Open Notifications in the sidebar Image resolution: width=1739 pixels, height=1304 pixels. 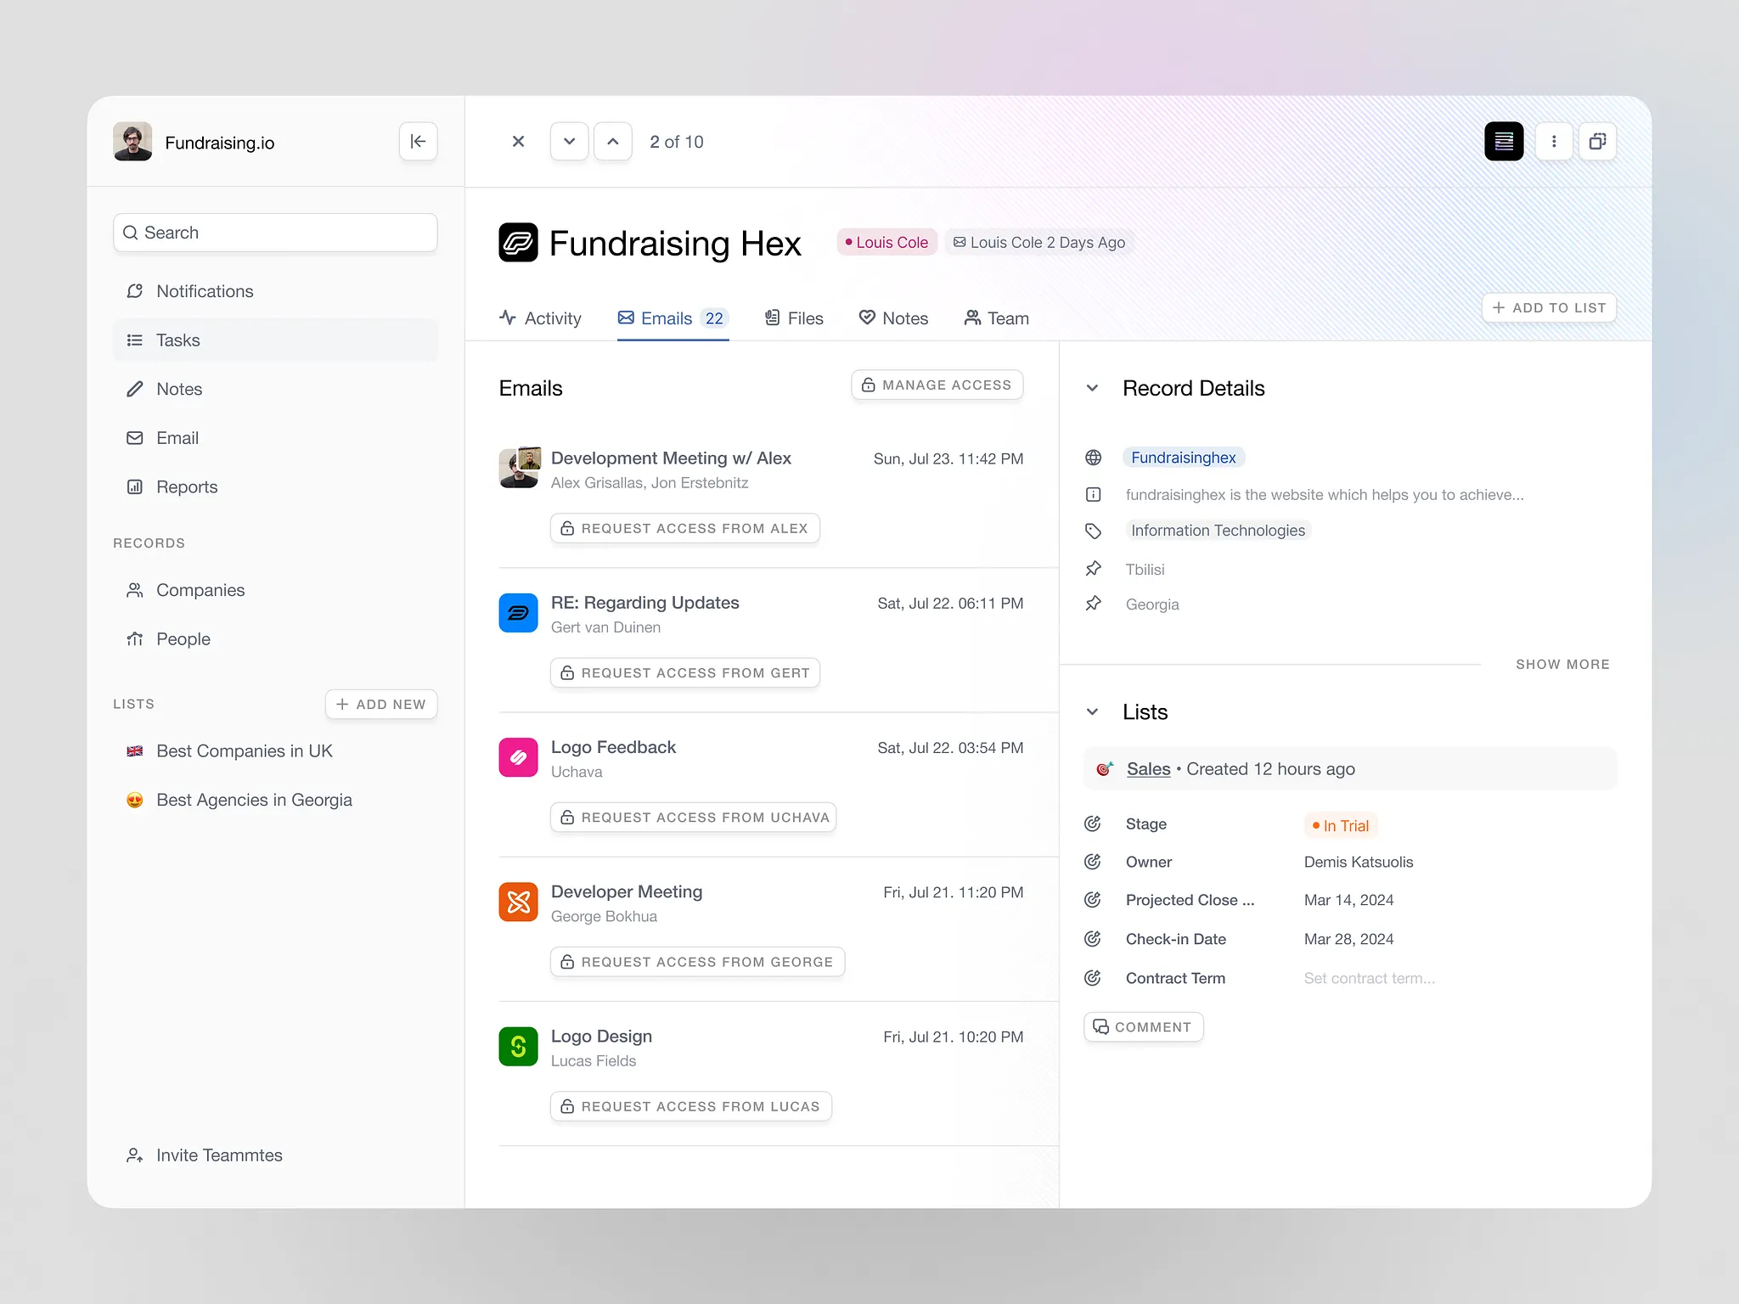275,291
